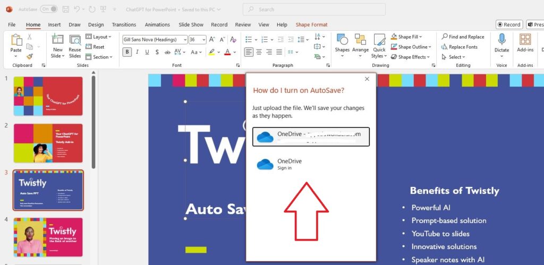The height and width of the screenshot is (265, 544).
Task: Align text left
Action: click(x=249, y=52)
